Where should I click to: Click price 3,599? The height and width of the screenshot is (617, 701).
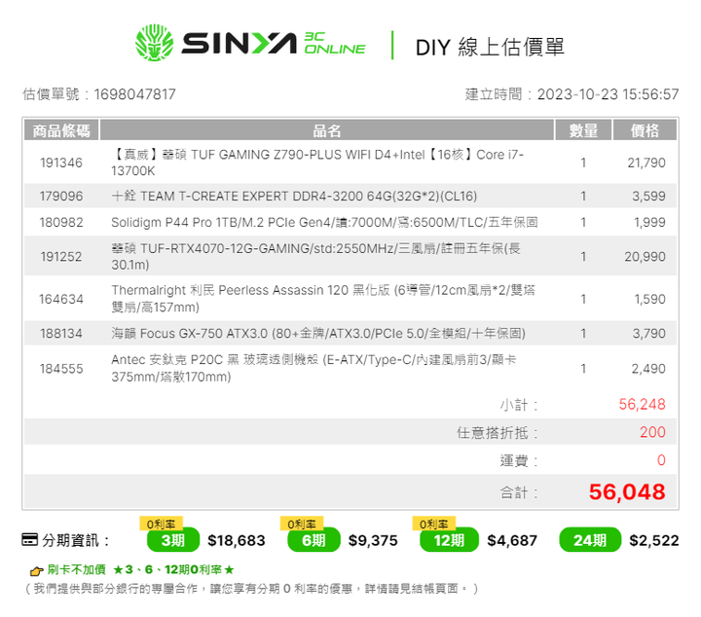click(x=648, y=197)
